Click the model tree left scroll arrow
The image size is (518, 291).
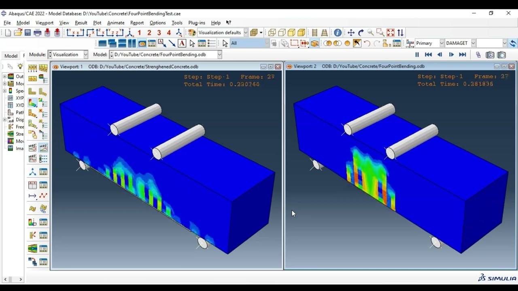[x=5, y=279]
